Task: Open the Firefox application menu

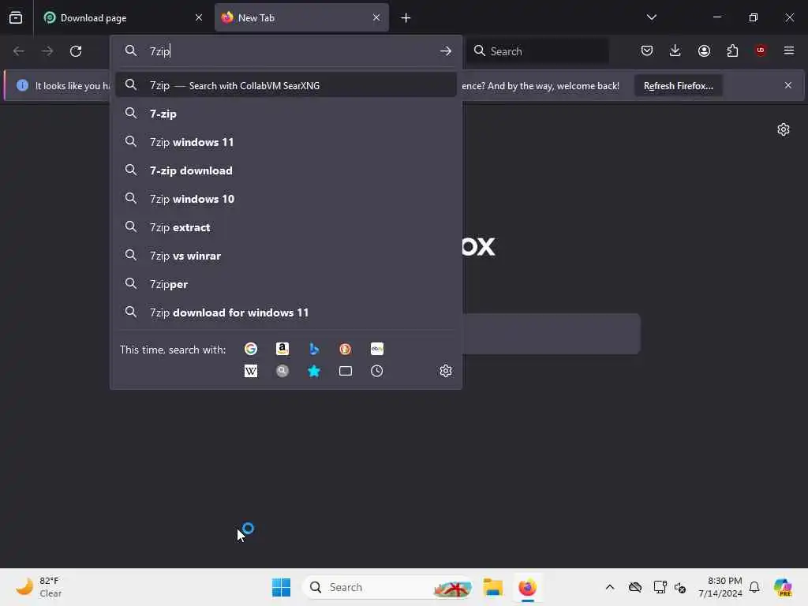Action: tap(789, 50)
